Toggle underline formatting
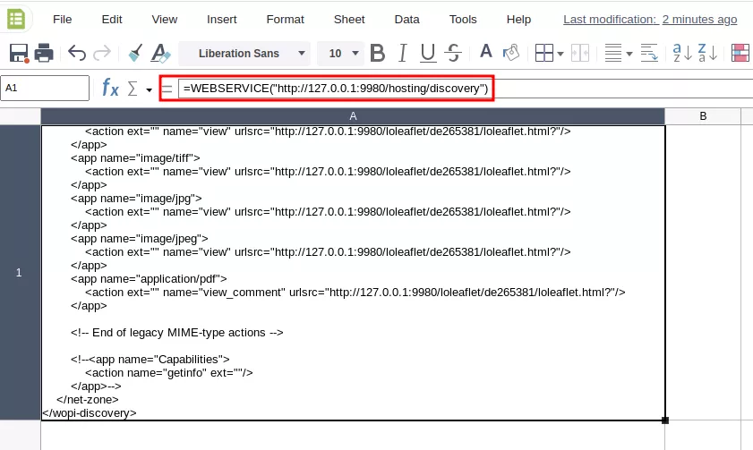Image resolution: width=753 pixels, height=450 pixels. [x=427, y=54]
